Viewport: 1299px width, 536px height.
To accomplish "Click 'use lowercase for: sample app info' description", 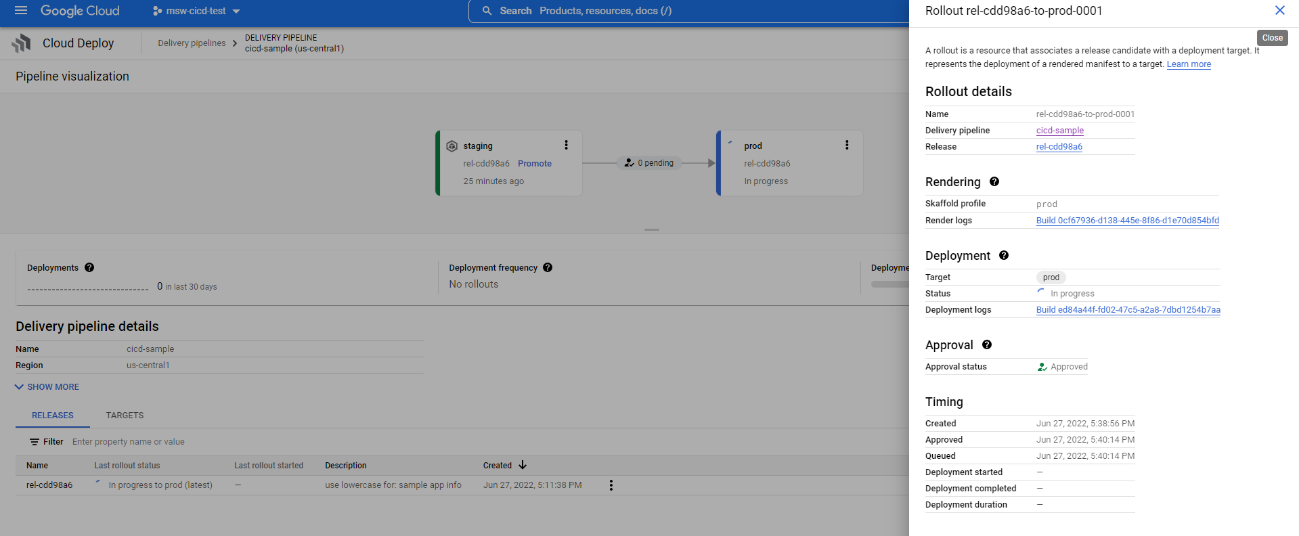I will point(393,485).
